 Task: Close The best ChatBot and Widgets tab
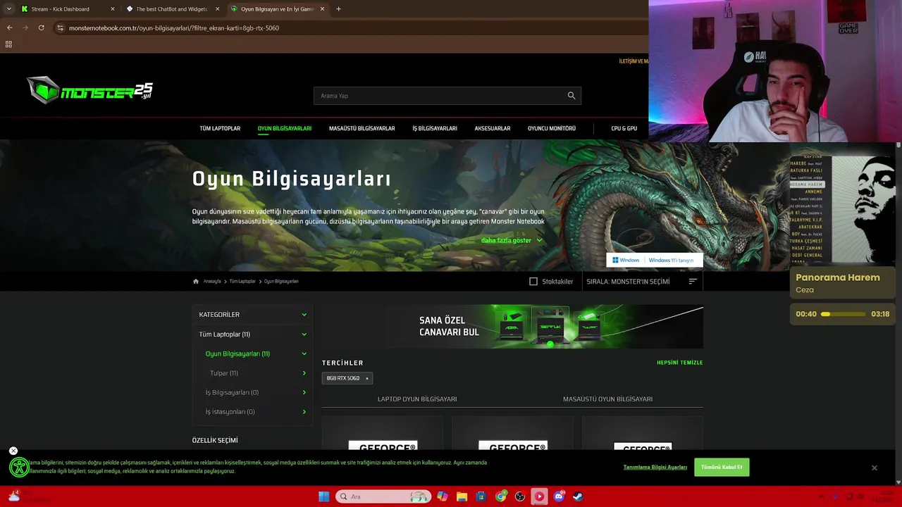217,9
